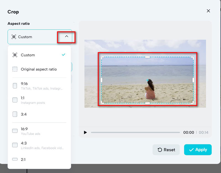
Task: Click the 16:9 widescreen shape icon
Action: [15, 131]
